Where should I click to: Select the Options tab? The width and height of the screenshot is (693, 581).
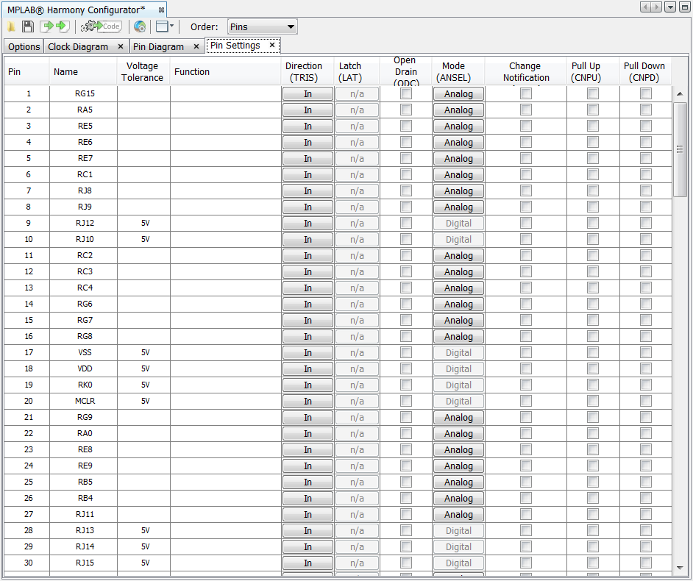23,46
